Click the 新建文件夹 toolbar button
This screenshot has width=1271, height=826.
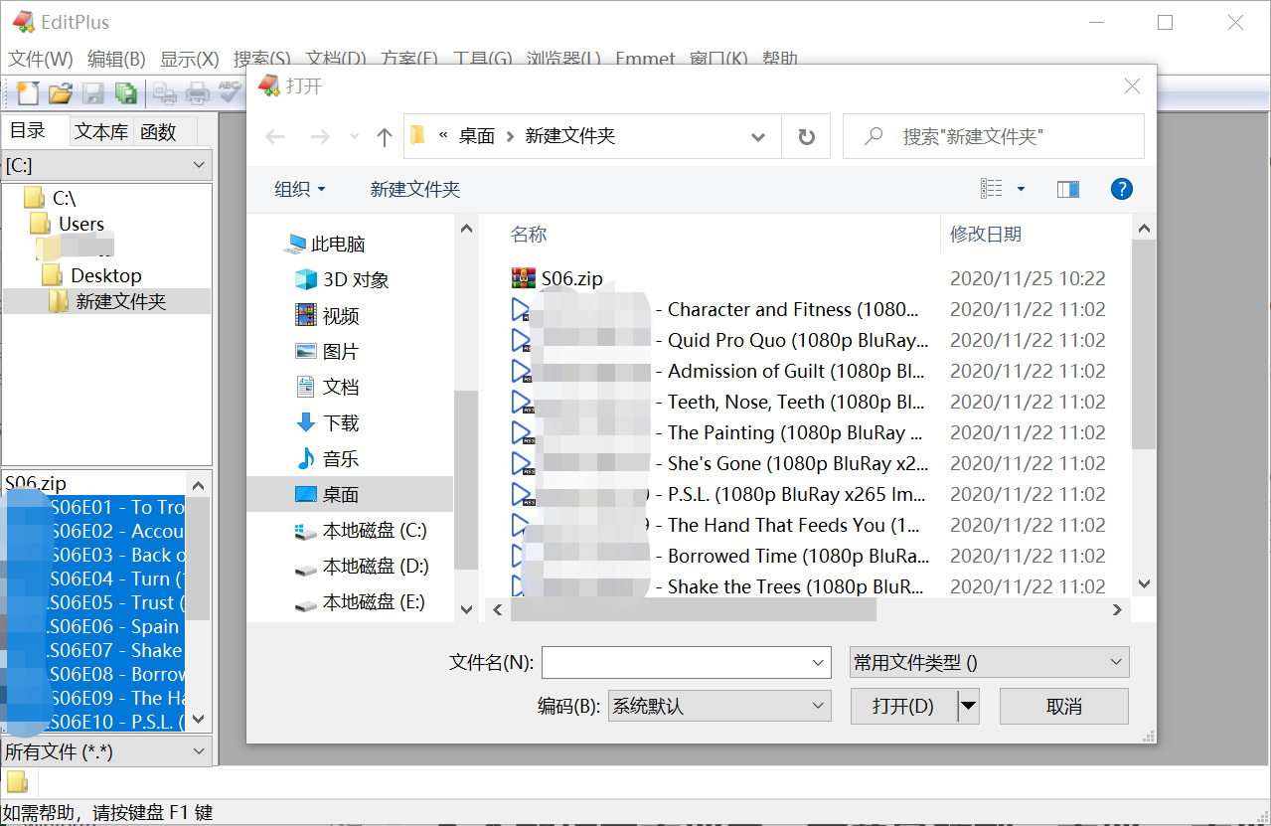pos(415,189)
